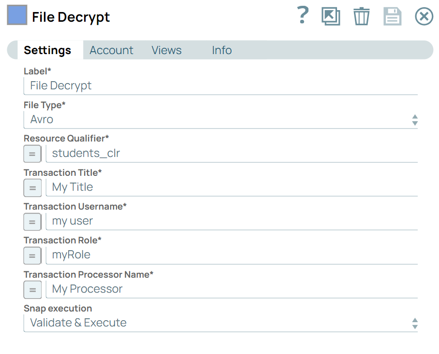Enable expression mode for Resource Qualifier
439x354 pixels.
coord(32,154)
